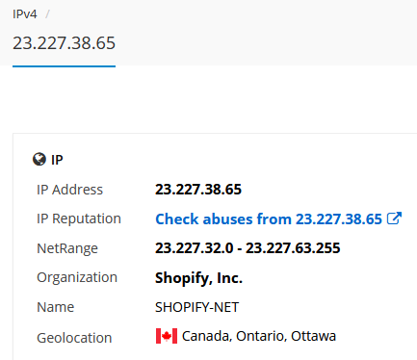This screenshot has width=417, height=360.
Task: Click the Organization field label
Action: click(77, 277)
